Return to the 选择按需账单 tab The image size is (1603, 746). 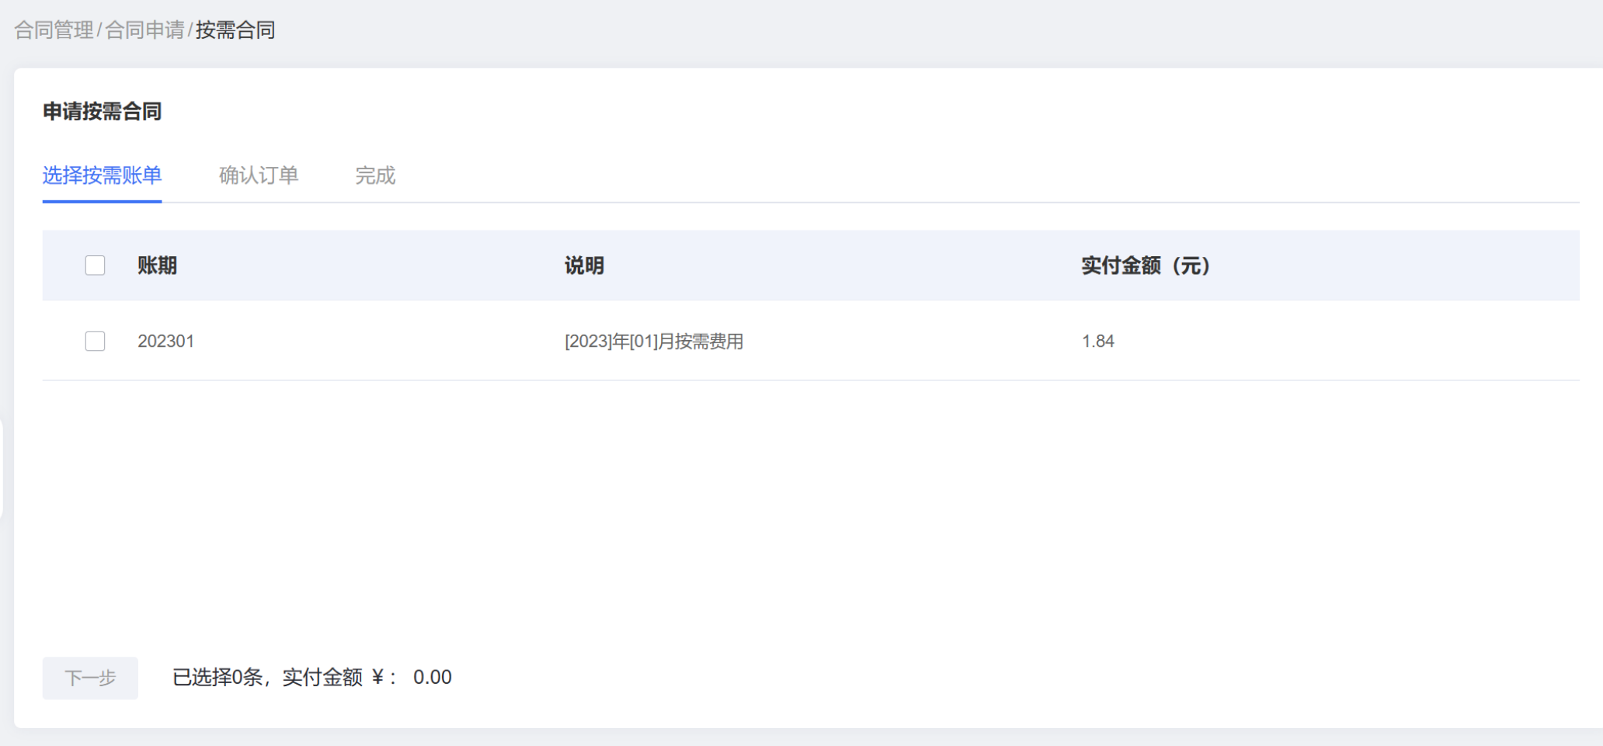tap(102, 176)
